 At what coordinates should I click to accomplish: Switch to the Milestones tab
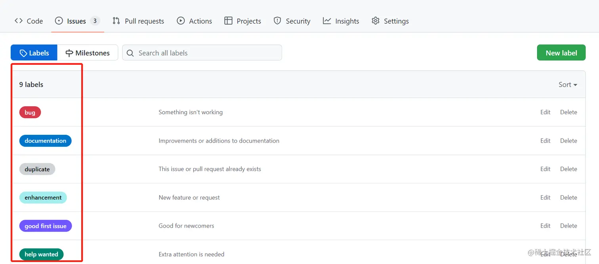88,53
